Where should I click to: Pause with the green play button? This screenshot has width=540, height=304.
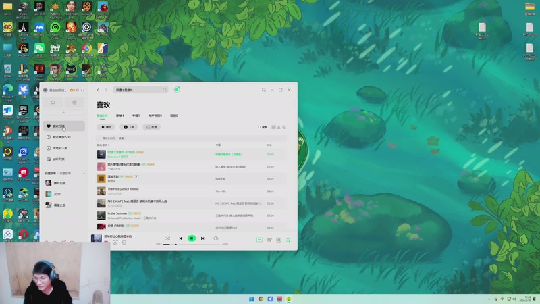coord(192,238)
